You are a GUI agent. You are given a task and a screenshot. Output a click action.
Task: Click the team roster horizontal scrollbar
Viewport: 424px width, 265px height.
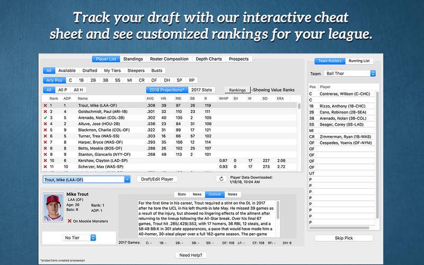pyautogui.click(x=339, y=228)
